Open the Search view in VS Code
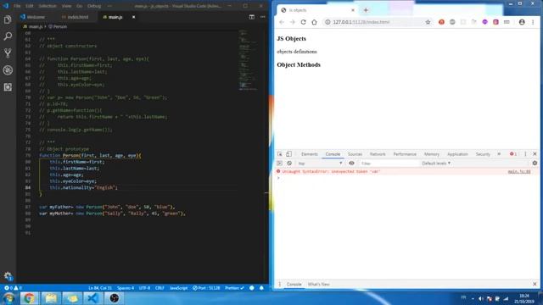The height and width of the screenshot is (305, 543). click(8, 36)
